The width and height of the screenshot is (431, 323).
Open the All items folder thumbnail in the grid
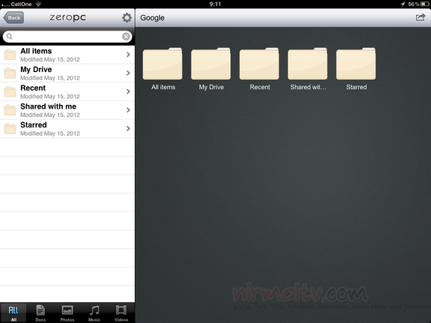163,64
